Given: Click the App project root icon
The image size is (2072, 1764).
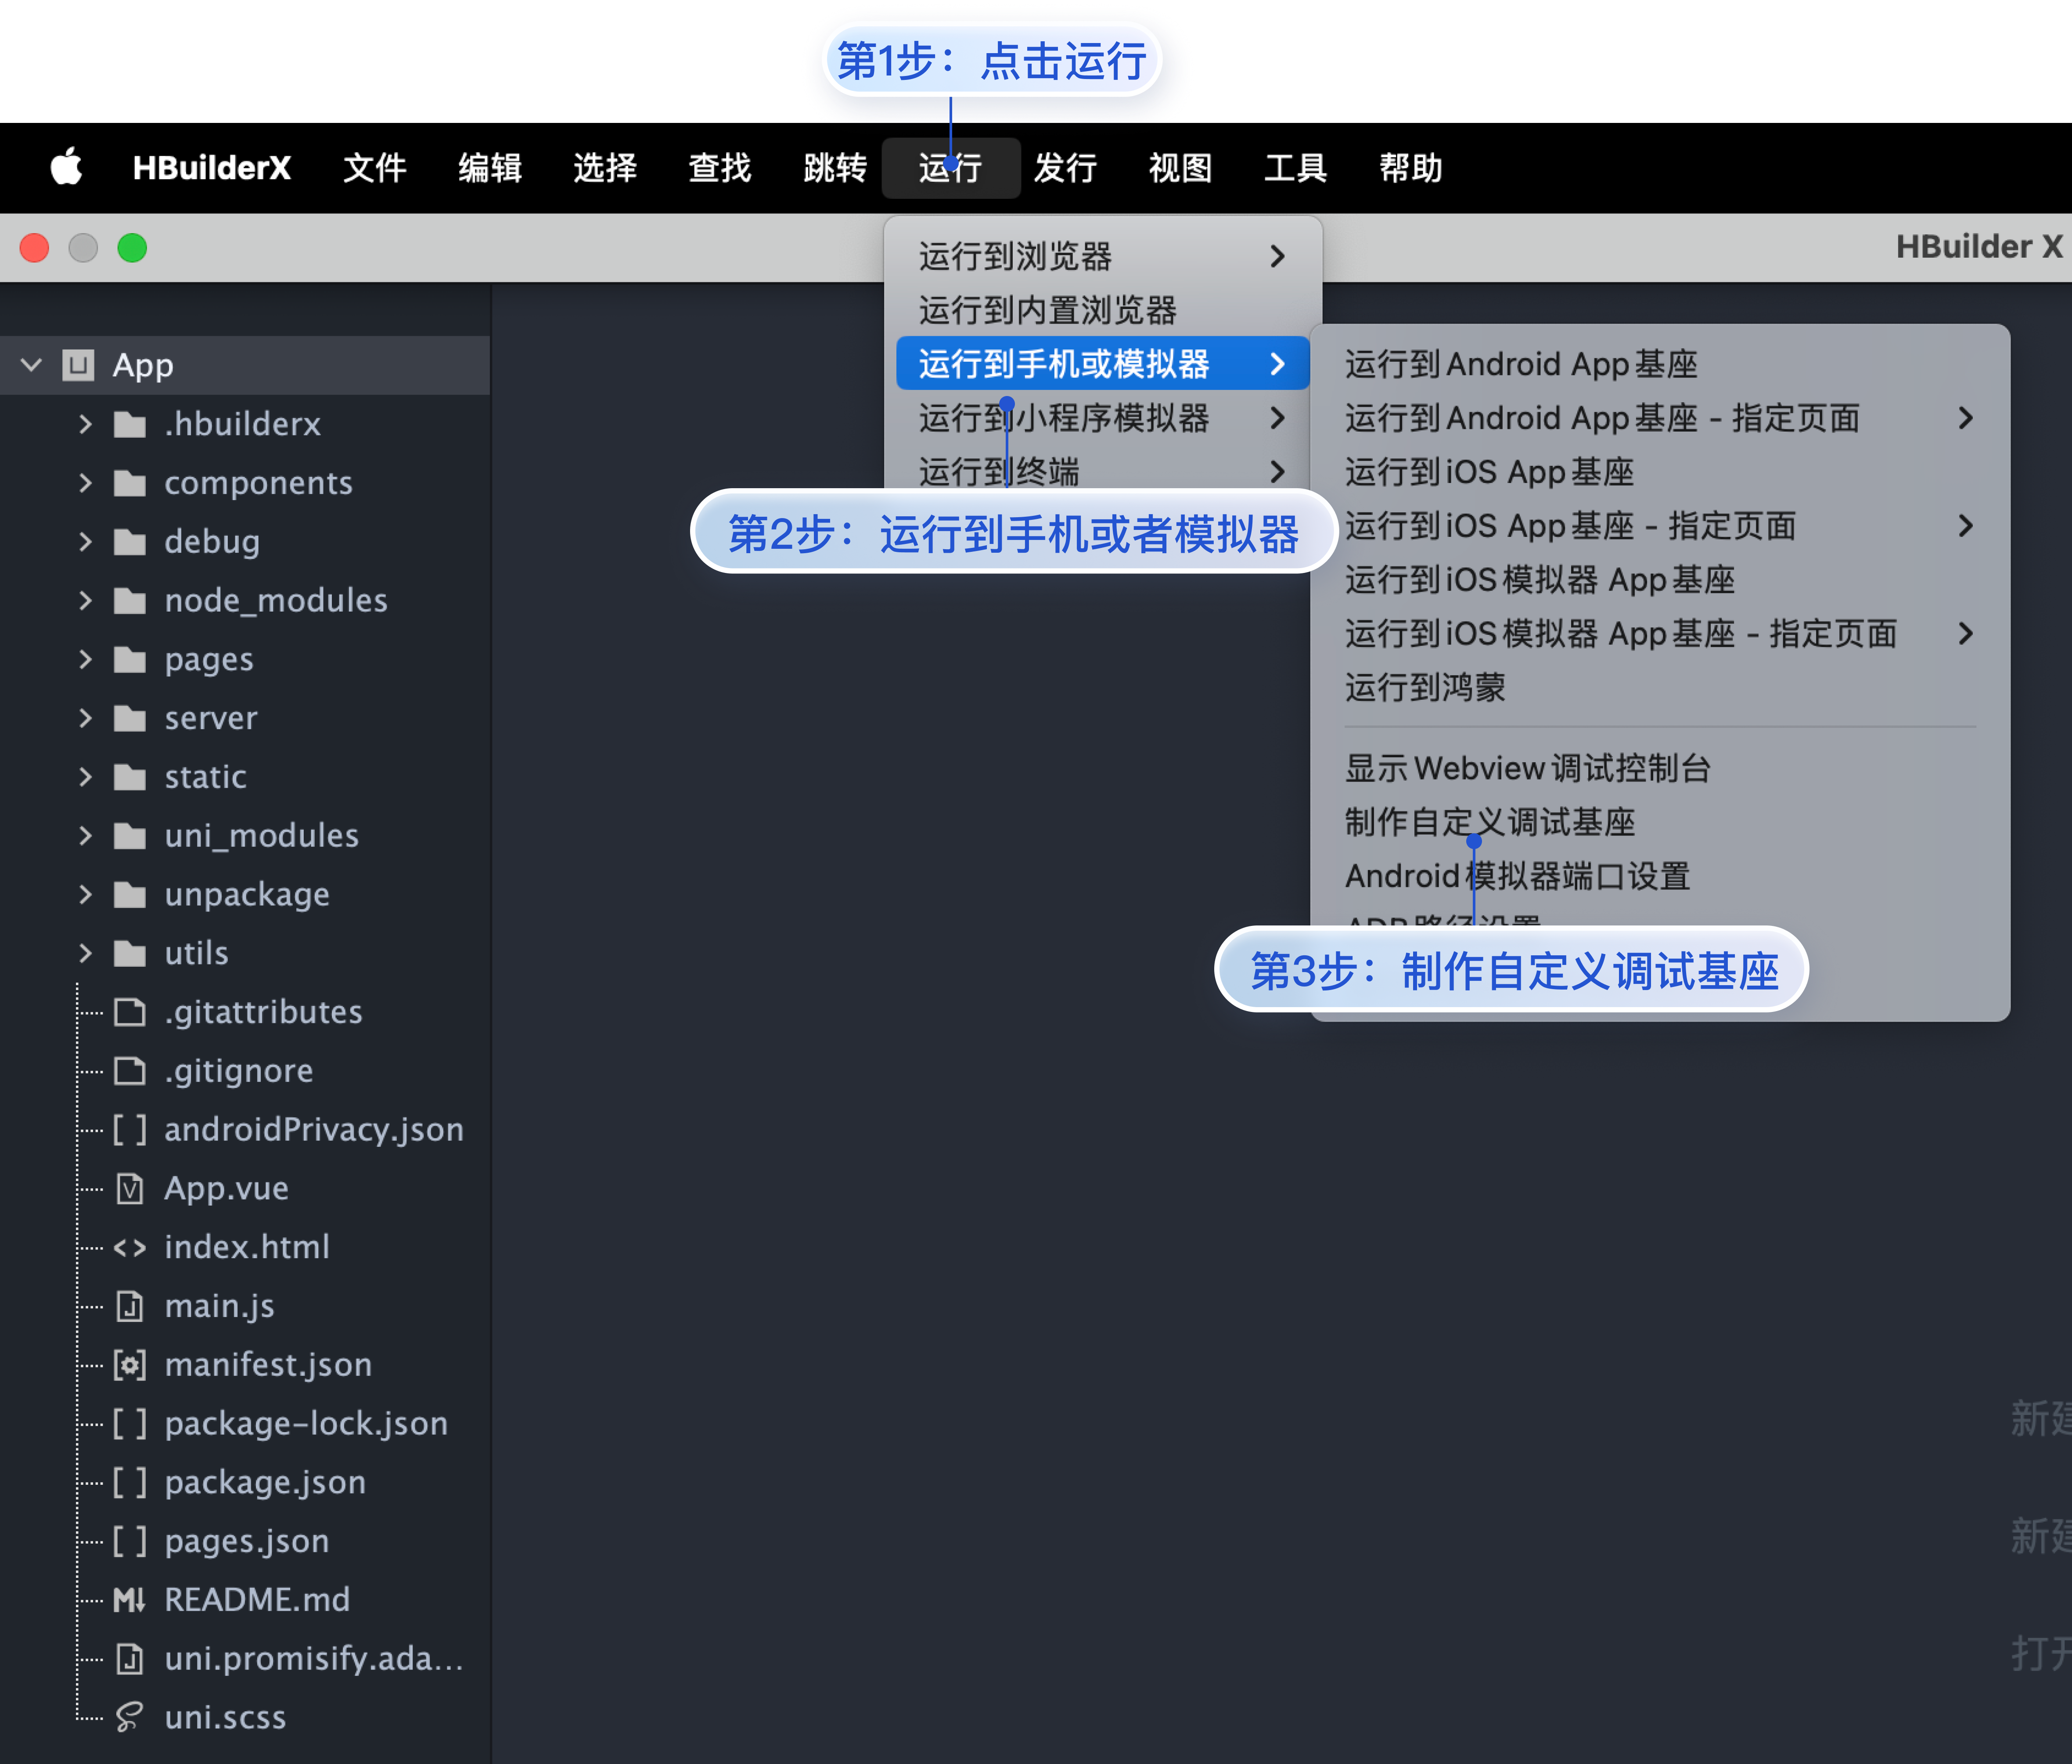Looking at the screenshot, I should [78, 365].
